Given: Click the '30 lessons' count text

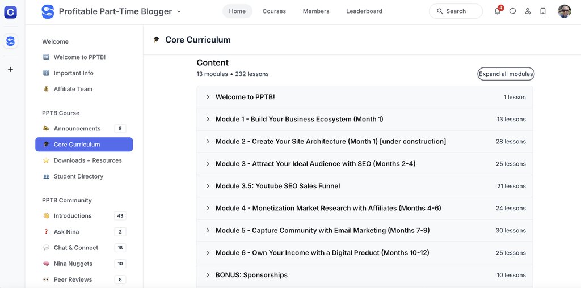Looking at the screenshot, I should click(511, 230).
